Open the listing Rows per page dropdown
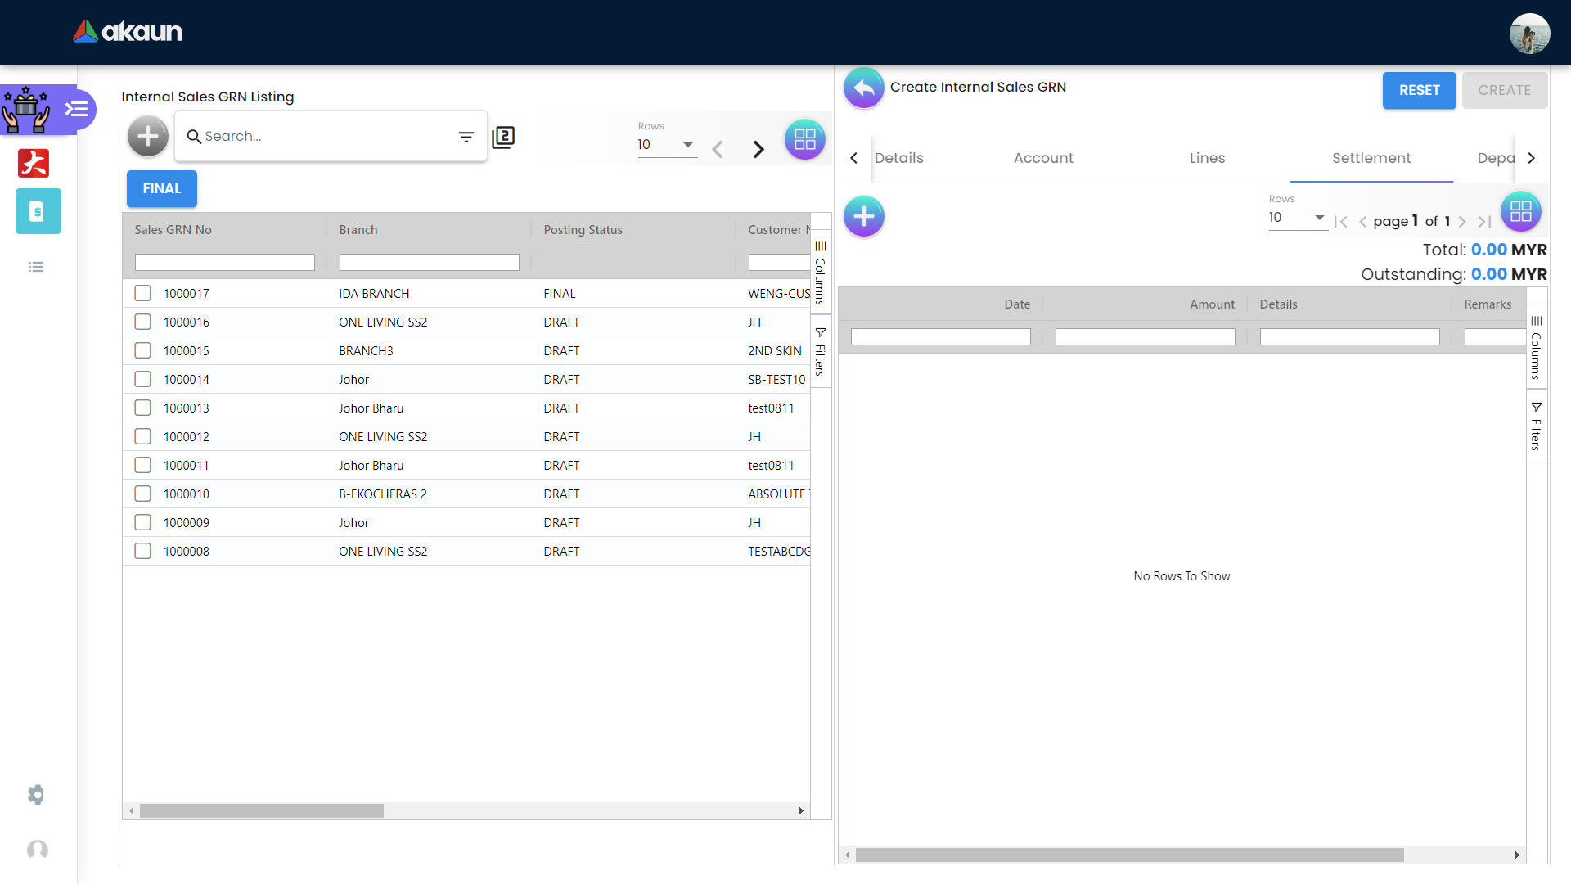Image resolution: width=1571 pixels, height=884 pixels. [x=667, y=145]
